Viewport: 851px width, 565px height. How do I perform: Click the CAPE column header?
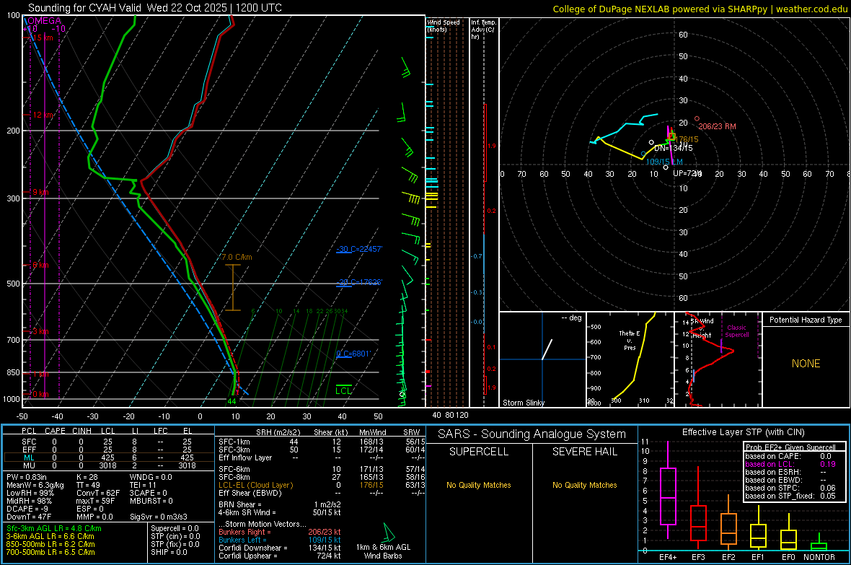click(x=55, y=431)
